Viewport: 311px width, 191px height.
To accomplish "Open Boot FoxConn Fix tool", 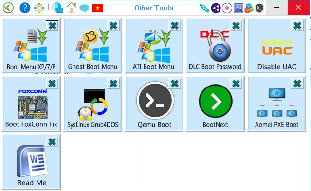I will pos(31,104).
